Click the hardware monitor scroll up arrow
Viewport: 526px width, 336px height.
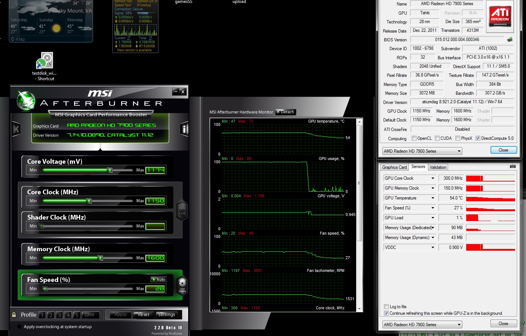pyautogui.click(x=359, y=122)
